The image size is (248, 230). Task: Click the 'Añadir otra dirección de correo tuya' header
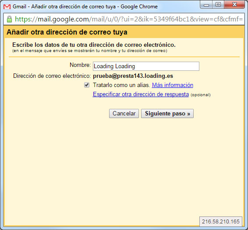(x=67, y=32)
